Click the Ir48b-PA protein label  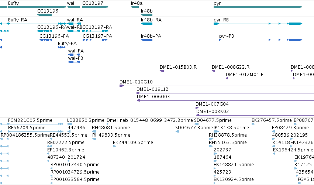(151, 36)
